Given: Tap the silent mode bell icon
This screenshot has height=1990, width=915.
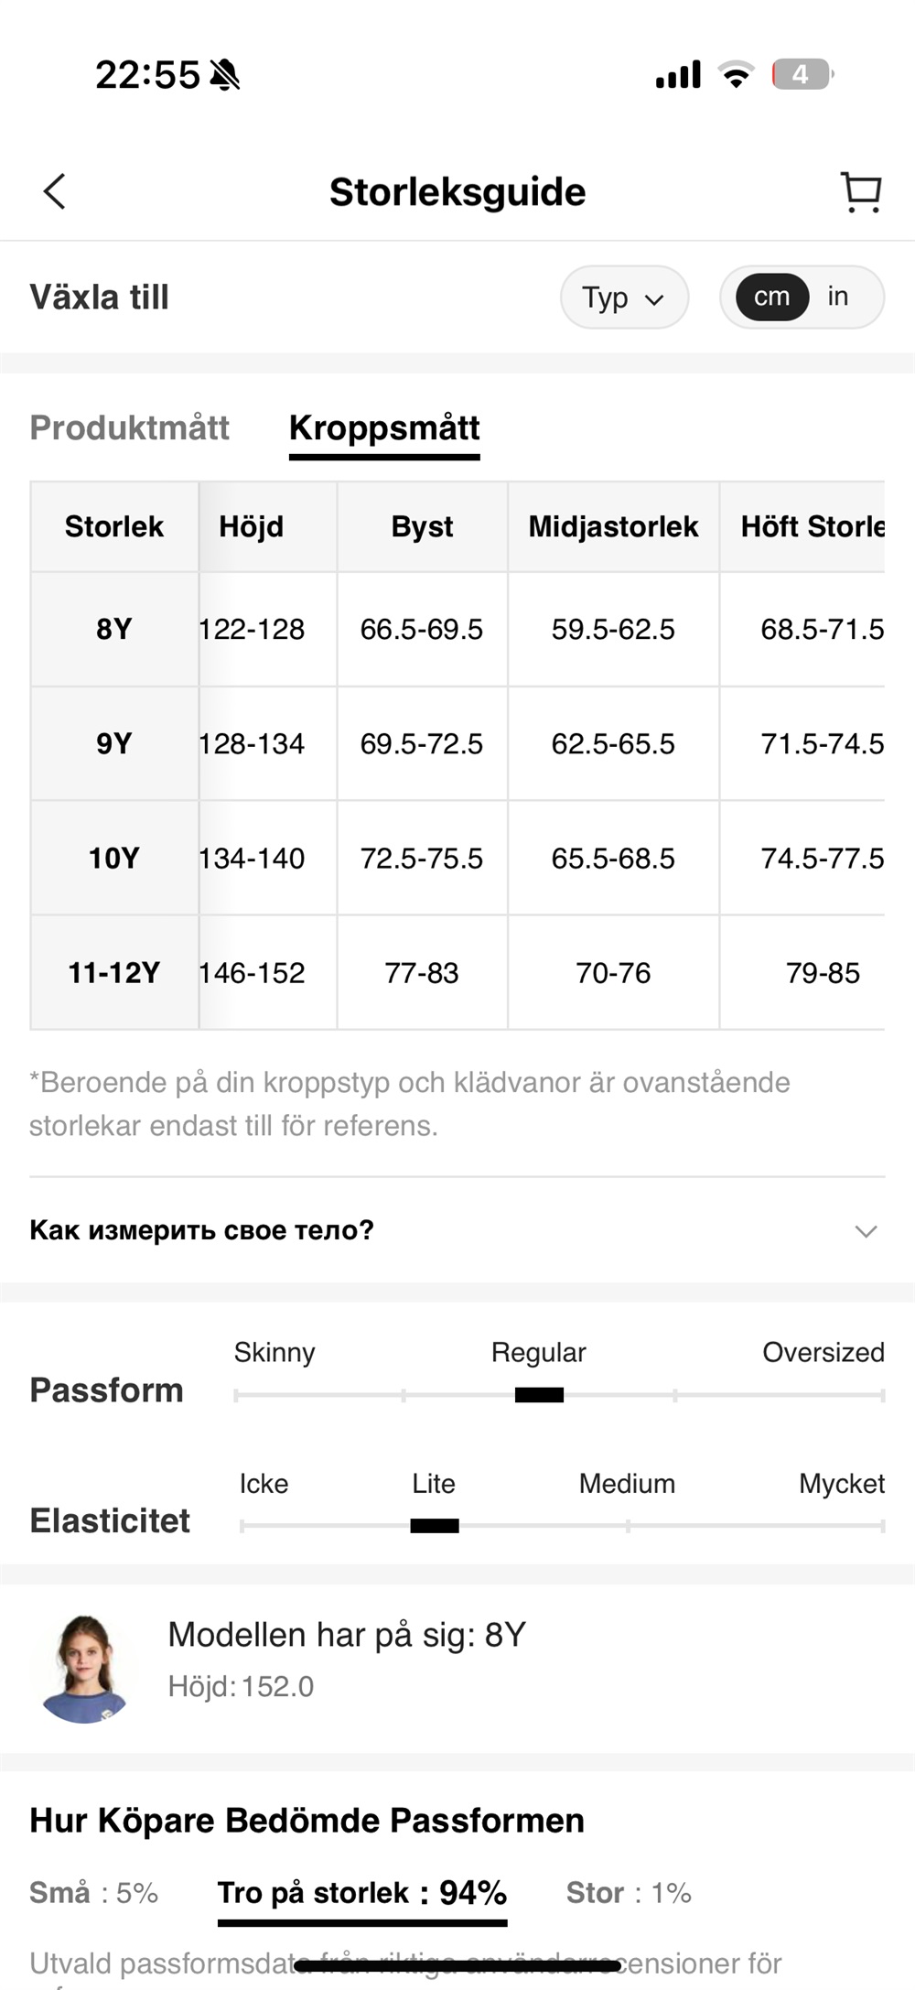Looking at the screenshot, I should click(224, 75).
